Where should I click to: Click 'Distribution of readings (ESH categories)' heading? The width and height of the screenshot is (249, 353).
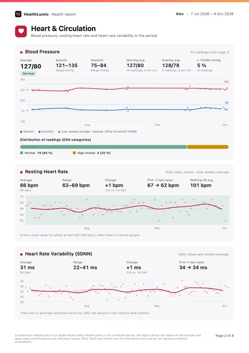[x=55, y=140]
